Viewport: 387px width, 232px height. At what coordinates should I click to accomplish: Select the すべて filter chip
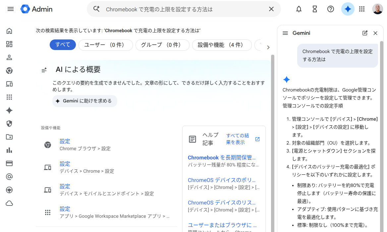(x=63, y=45)
